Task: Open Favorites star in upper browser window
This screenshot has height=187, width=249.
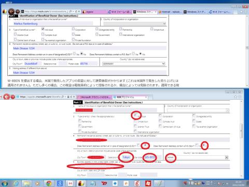Action: 242,11
